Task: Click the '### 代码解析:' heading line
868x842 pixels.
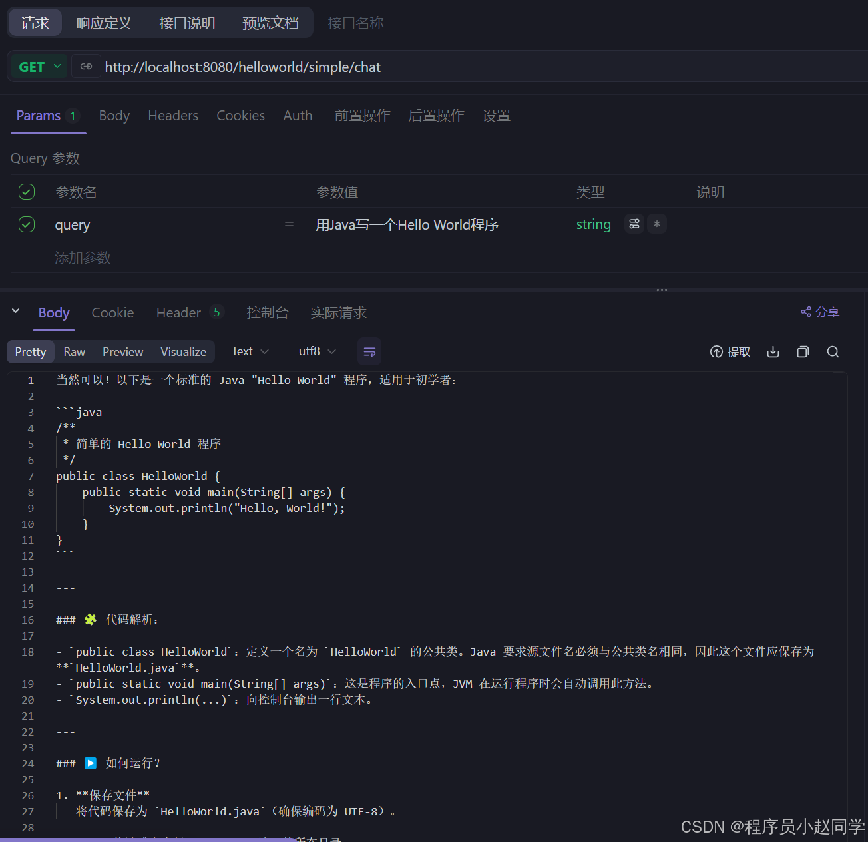Action: [x=107, y=620]
